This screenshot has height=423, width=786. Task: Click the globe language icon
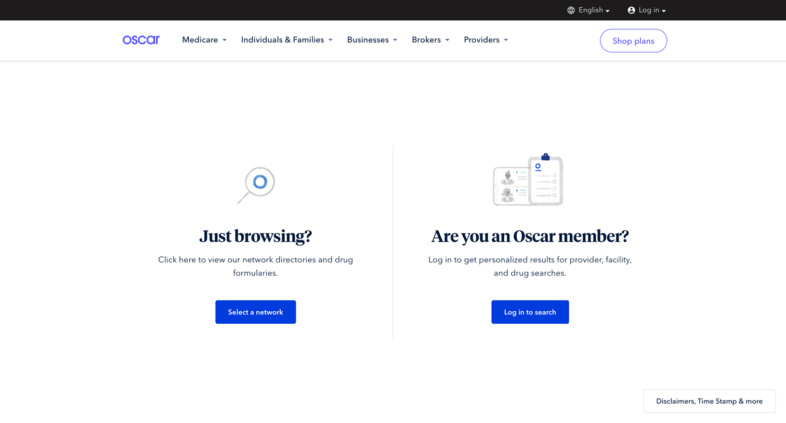pyautogui.click(x=571, y=10)
